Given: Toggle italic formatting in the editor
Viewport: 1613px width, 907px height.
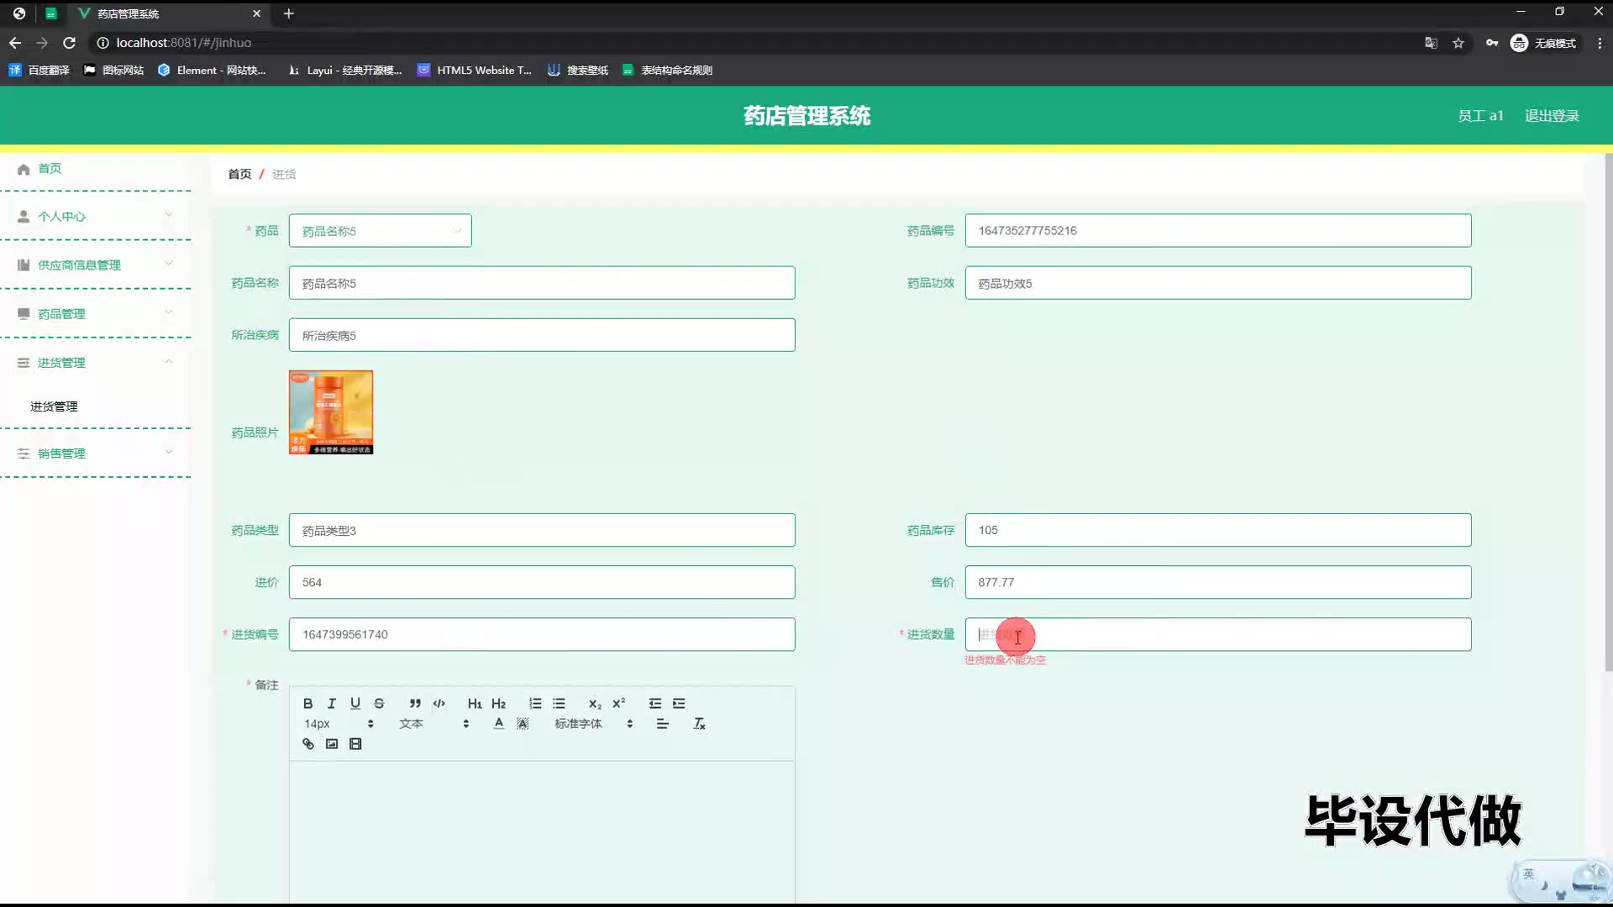Looking at the screenshot, I should pos(332,704).
